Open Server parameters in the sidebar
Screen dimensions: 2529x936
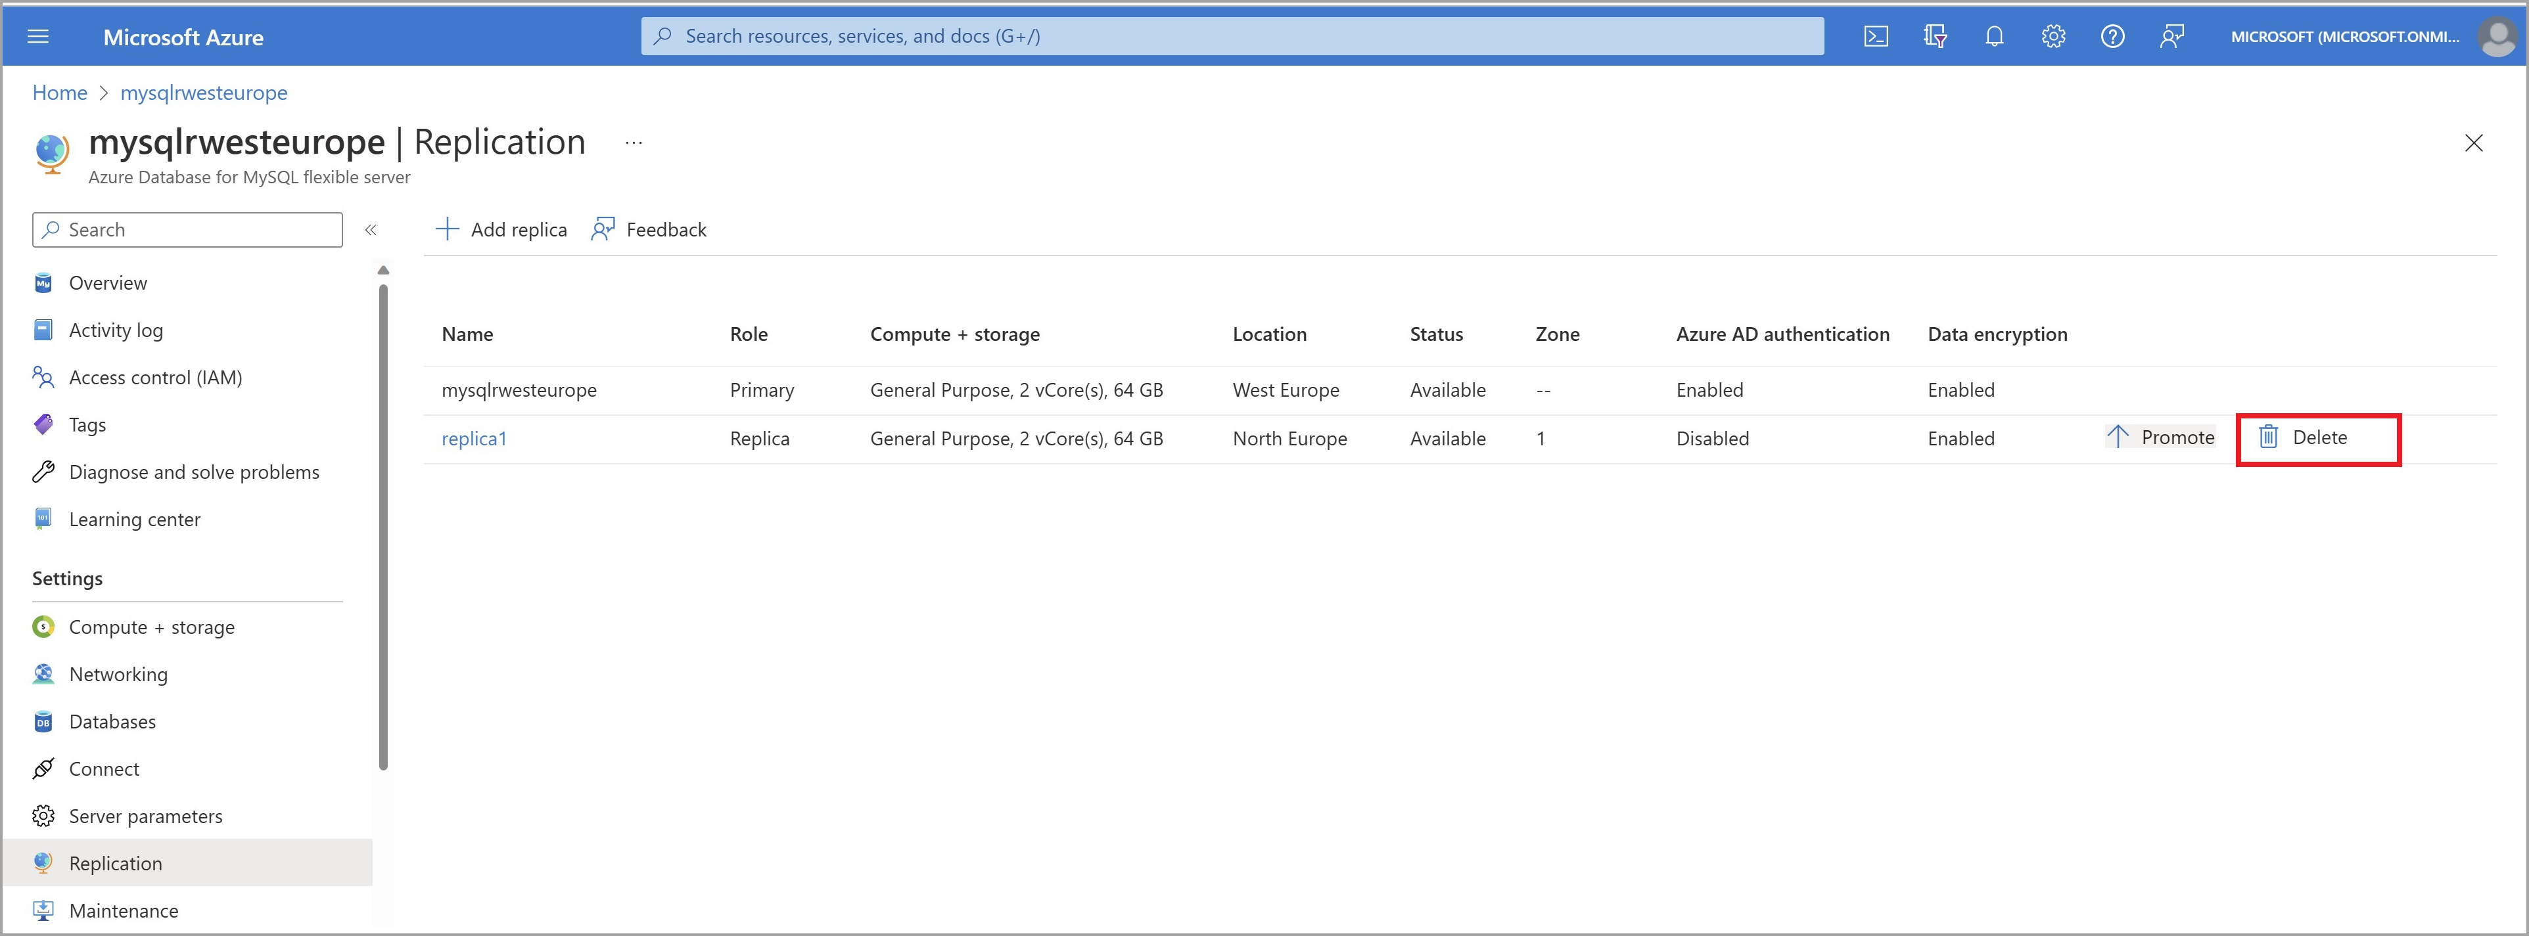(x=145, y=816)
